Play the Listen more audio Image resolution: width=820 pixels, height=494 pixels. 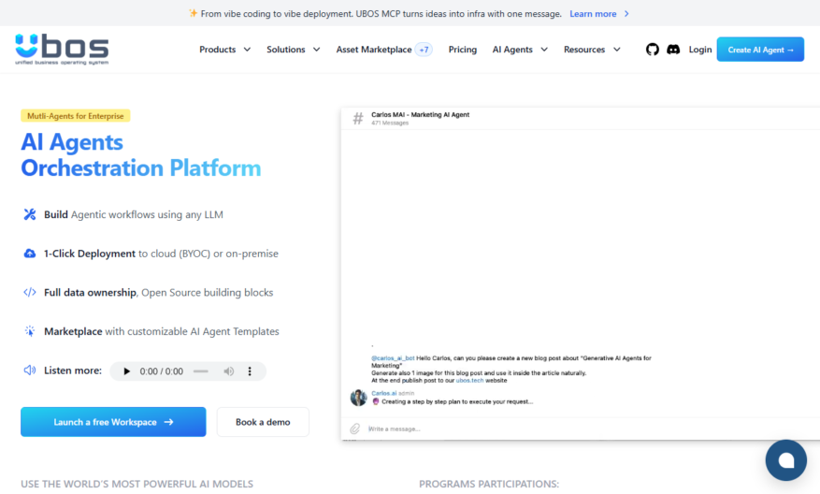[126, 371]
